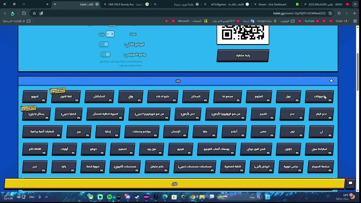The height and width of the screenshot is (203, 361).
Task: Open File Explorer from the taskbar
Action: point(202,197)
